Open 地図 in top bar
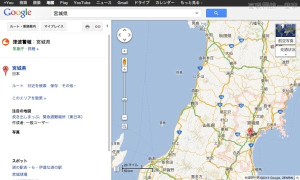The width and height of the screenshot is (300, 180). 50,3
